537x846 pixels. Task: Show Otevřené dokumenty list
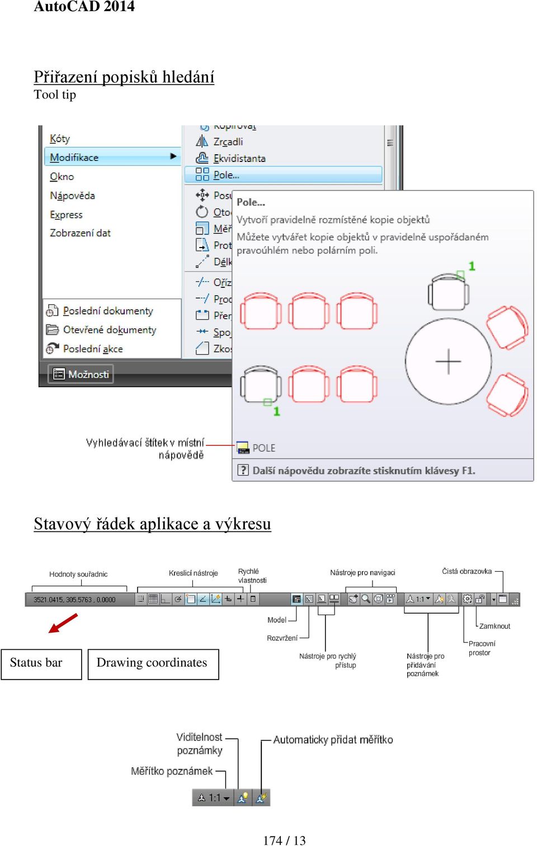[x=101, y=330]
